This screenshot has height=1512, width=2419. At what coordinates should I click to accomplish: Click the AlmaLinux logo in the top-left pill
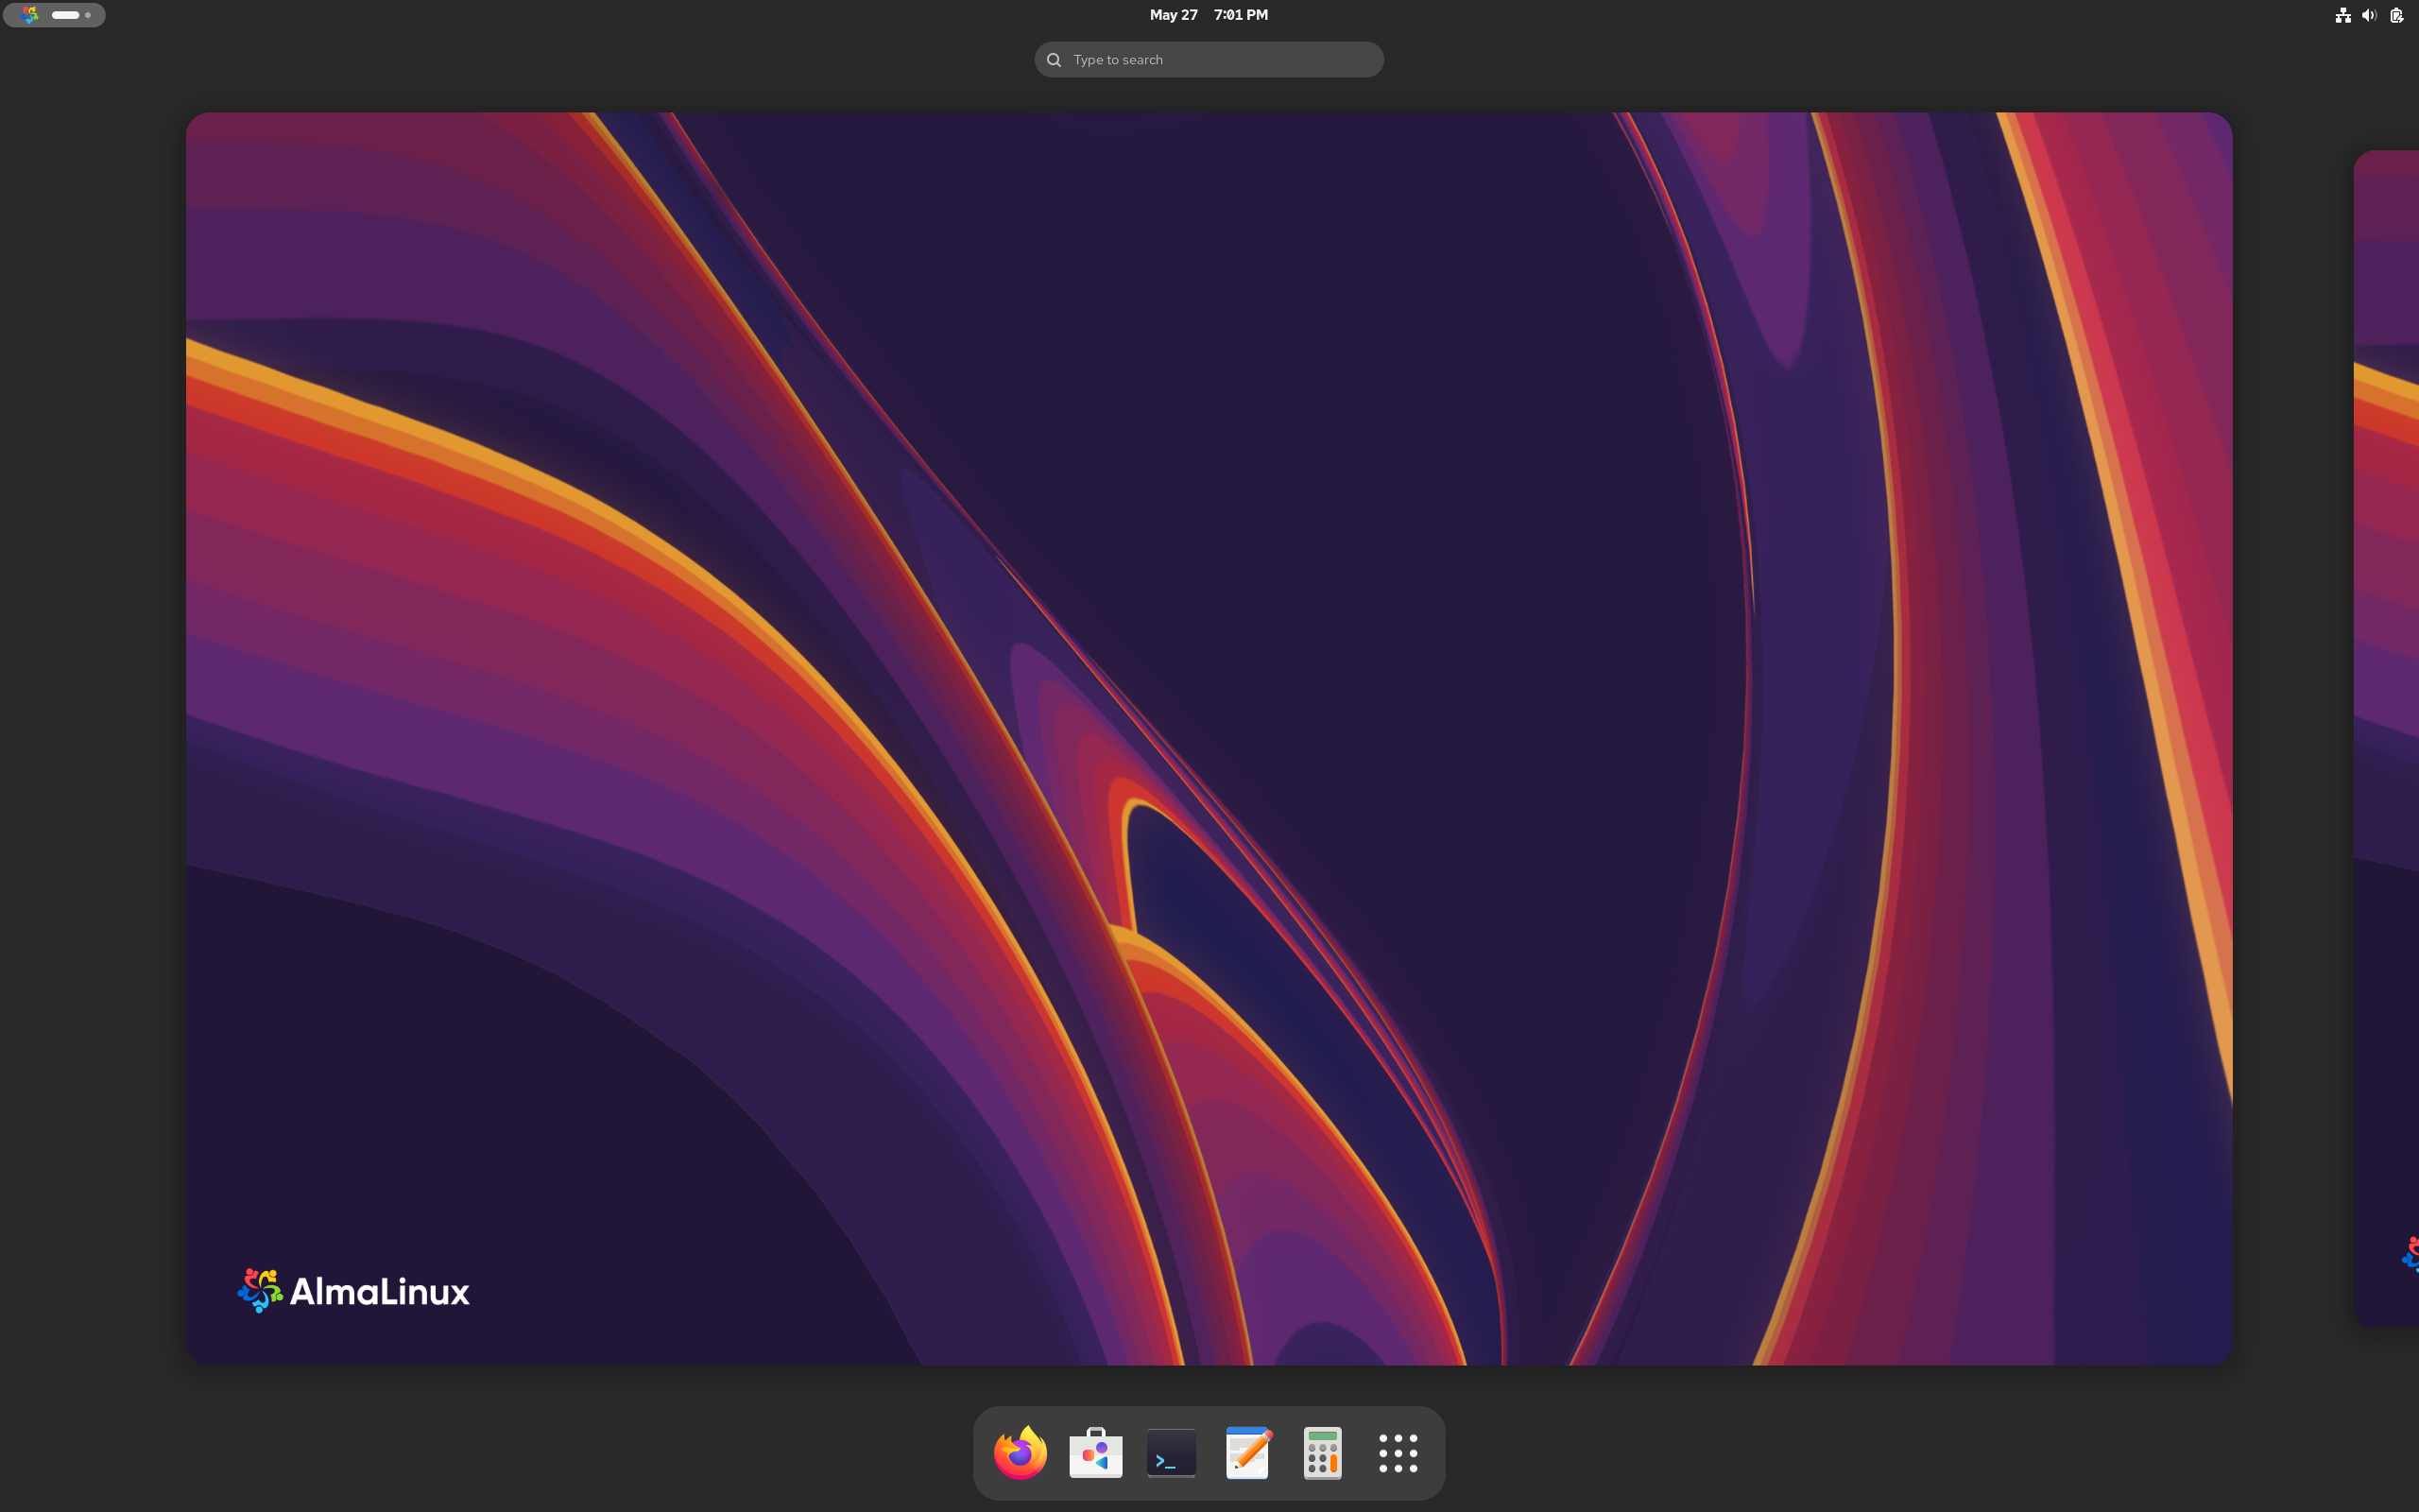28,14
